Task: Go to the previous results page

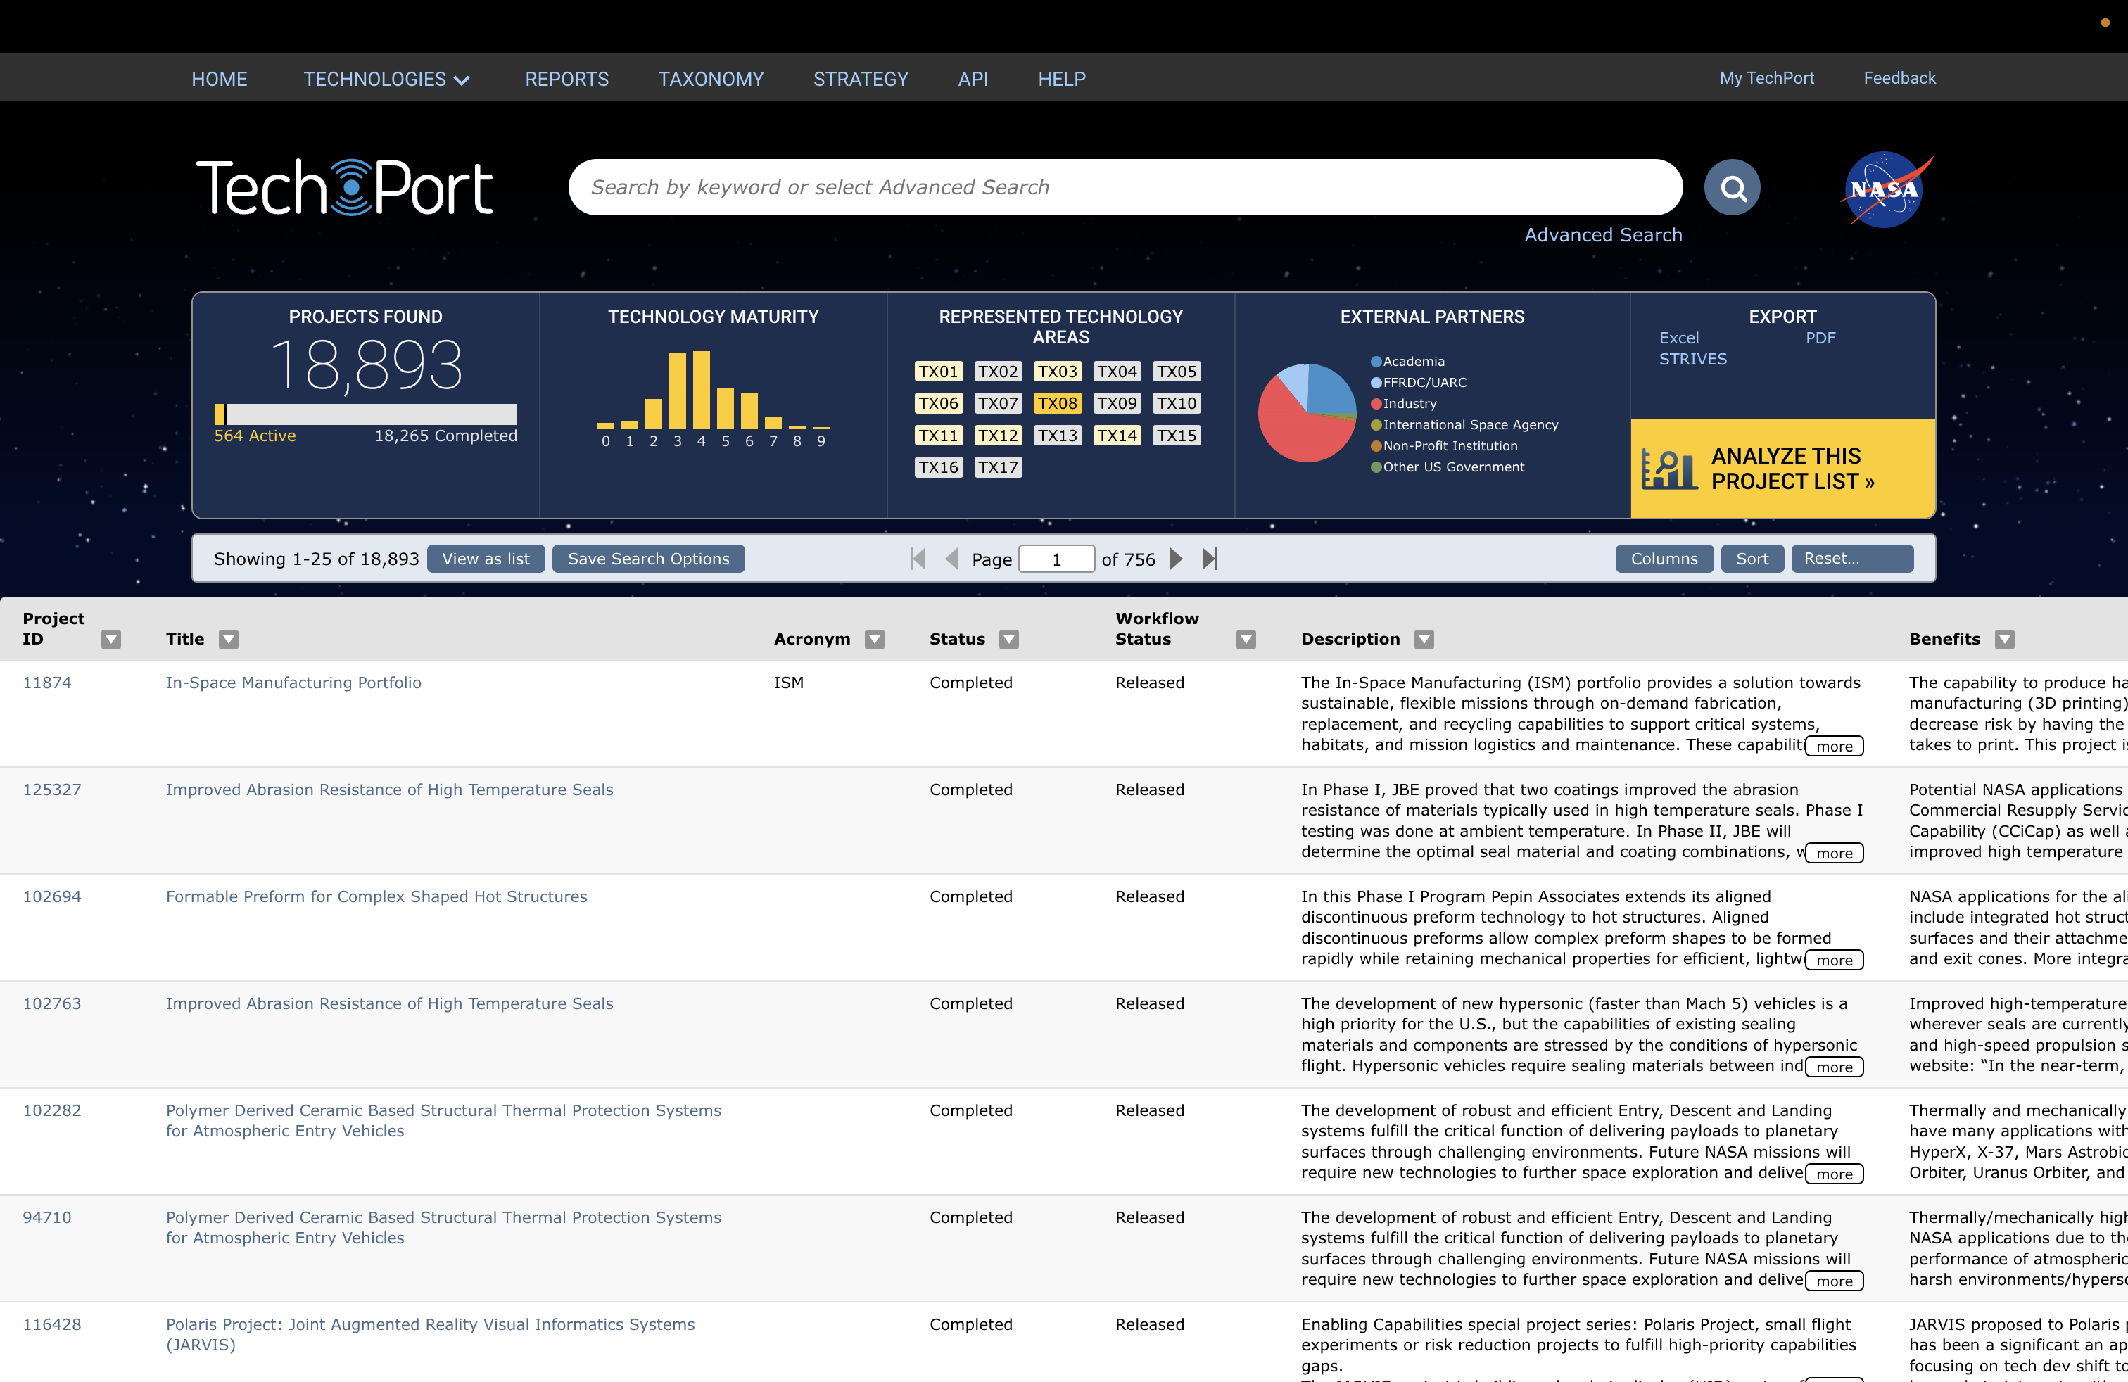Action: tap(951, 558)
